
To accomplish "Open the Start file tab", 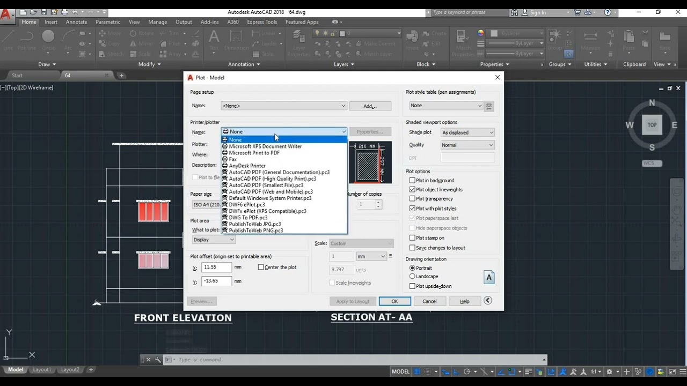I will (17, 76).
